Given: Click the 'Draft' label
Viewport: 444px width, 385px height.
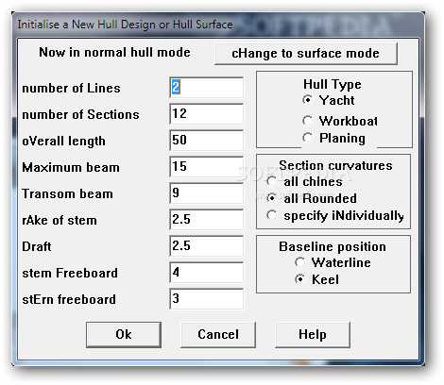Looking at the screenshot, I should tap(37, 246).
